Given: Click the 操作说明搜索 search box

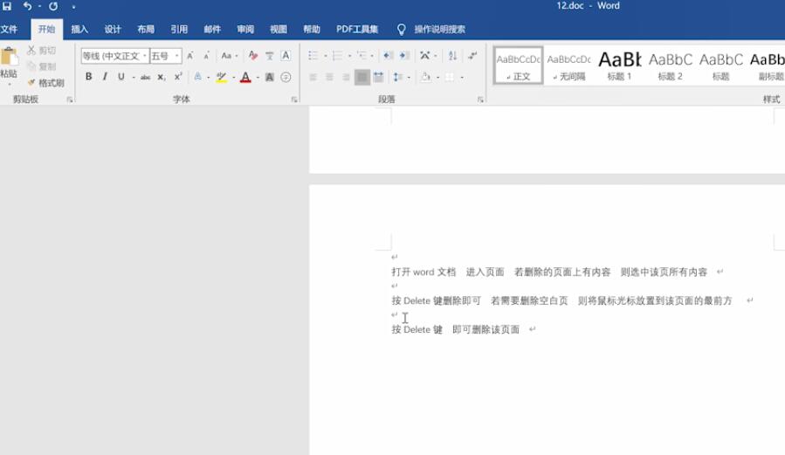Looking at the screenshot, I should pos(439,30).
